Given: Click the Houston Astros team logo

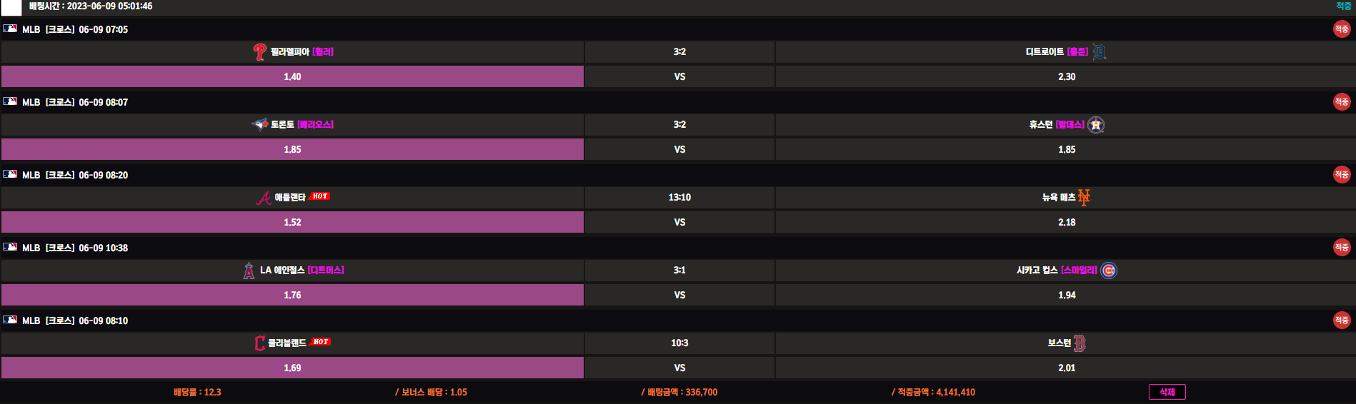Looking at the screenshot, I should click(x=1096, y=125).
